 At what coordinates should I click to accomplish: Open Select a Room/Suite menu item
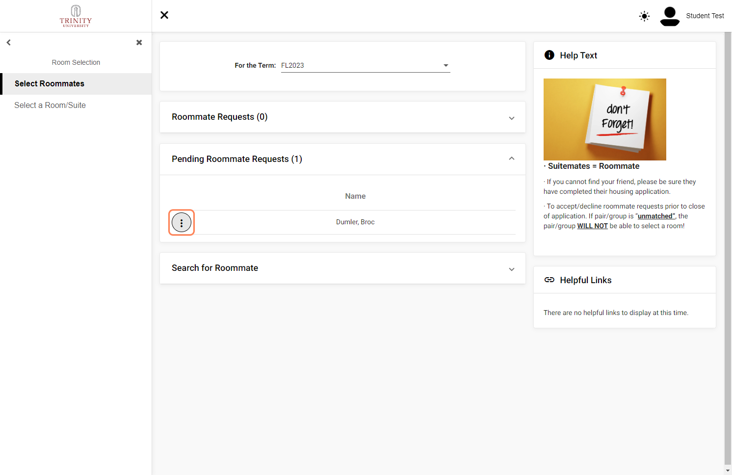tap(76, 105)
